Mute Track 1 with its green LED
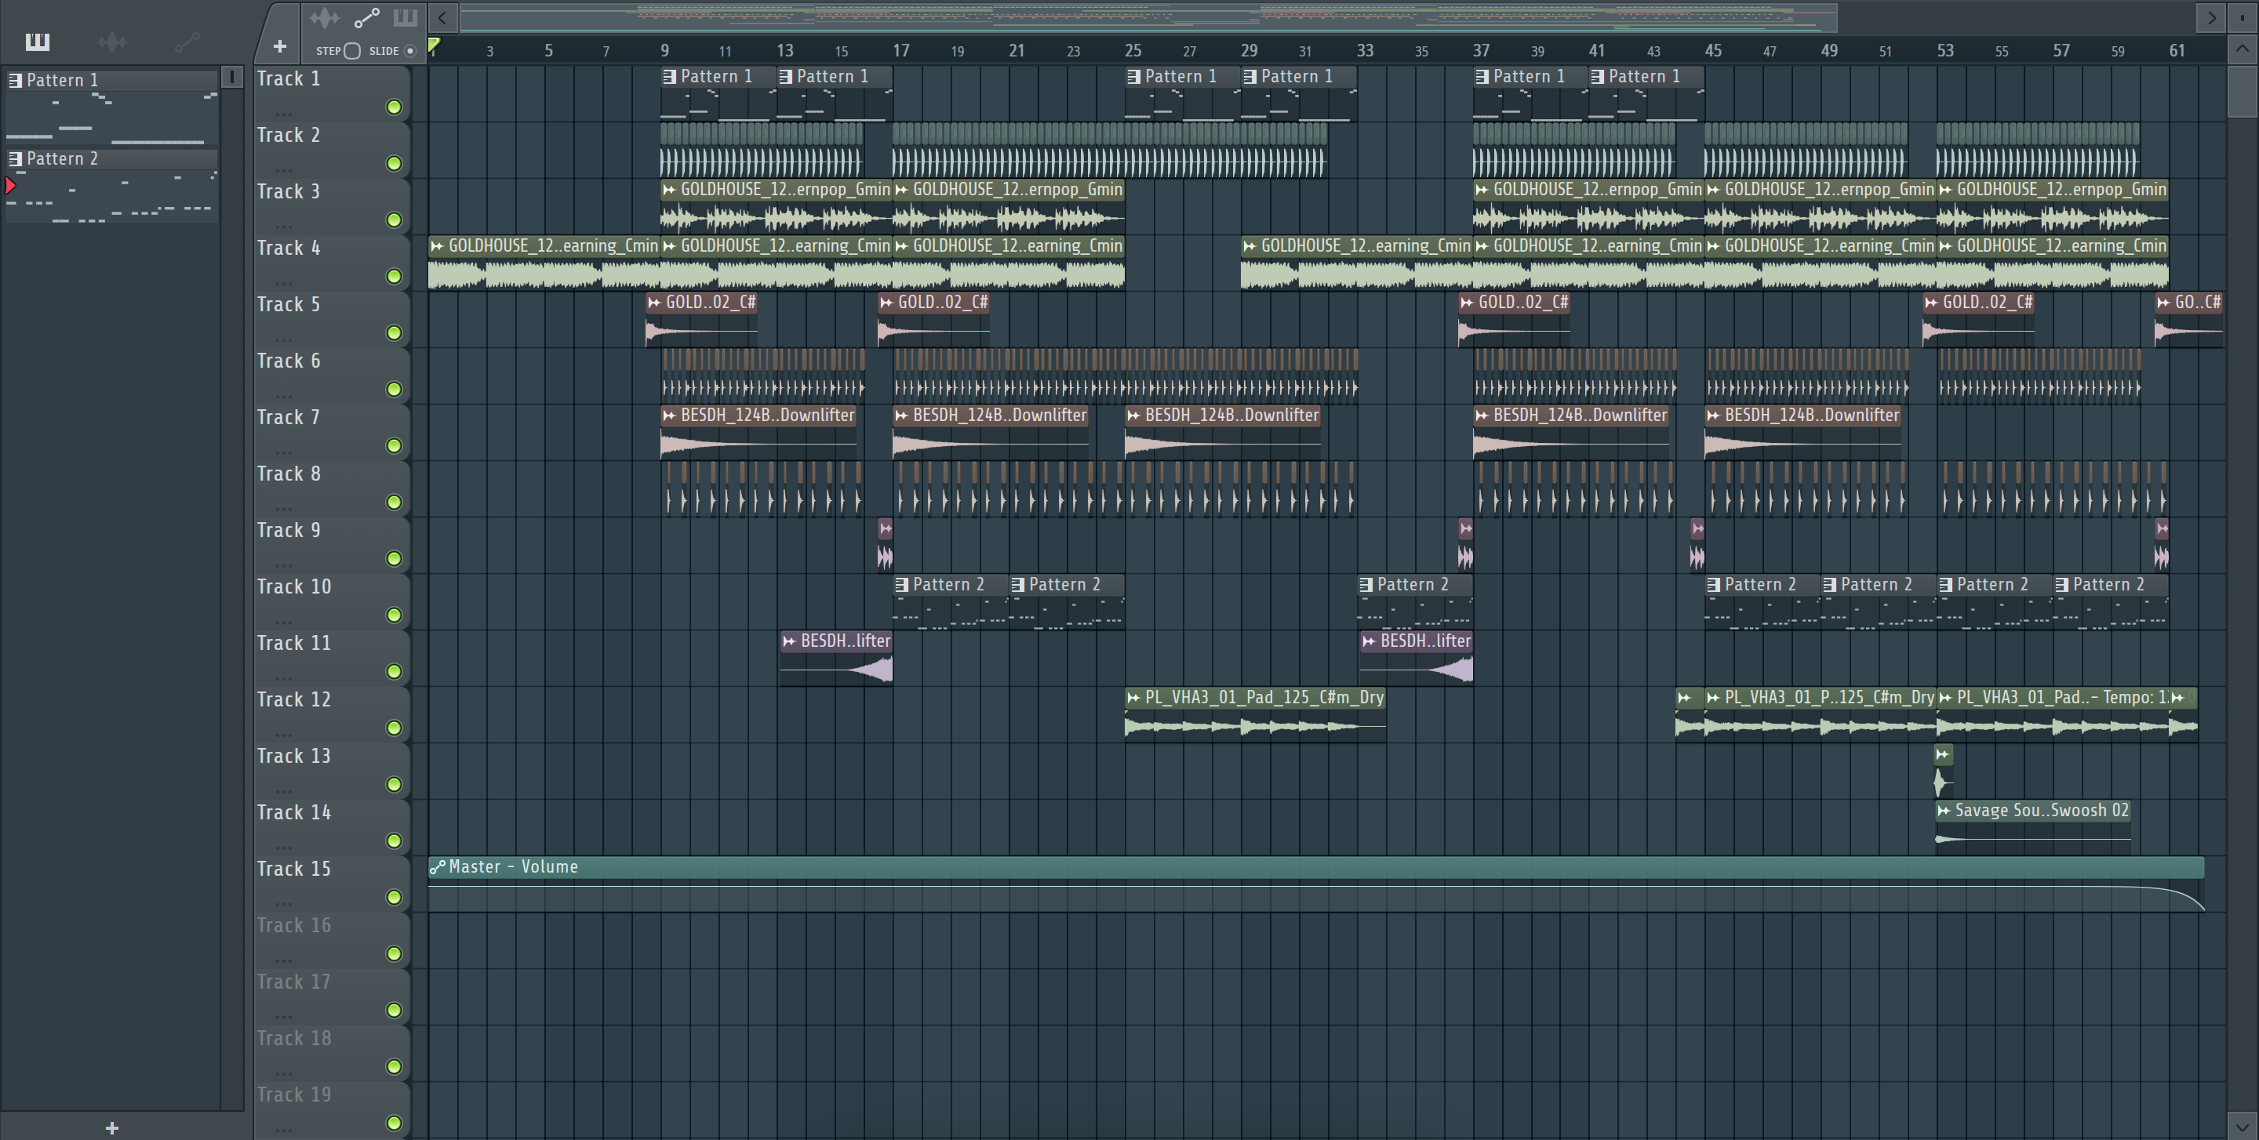This screenshot has width=2259, height=1140. (395, 107)
